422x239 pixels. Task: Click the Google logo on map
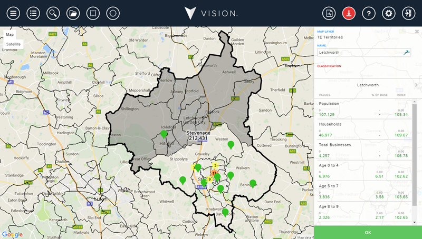click(13, 235)
